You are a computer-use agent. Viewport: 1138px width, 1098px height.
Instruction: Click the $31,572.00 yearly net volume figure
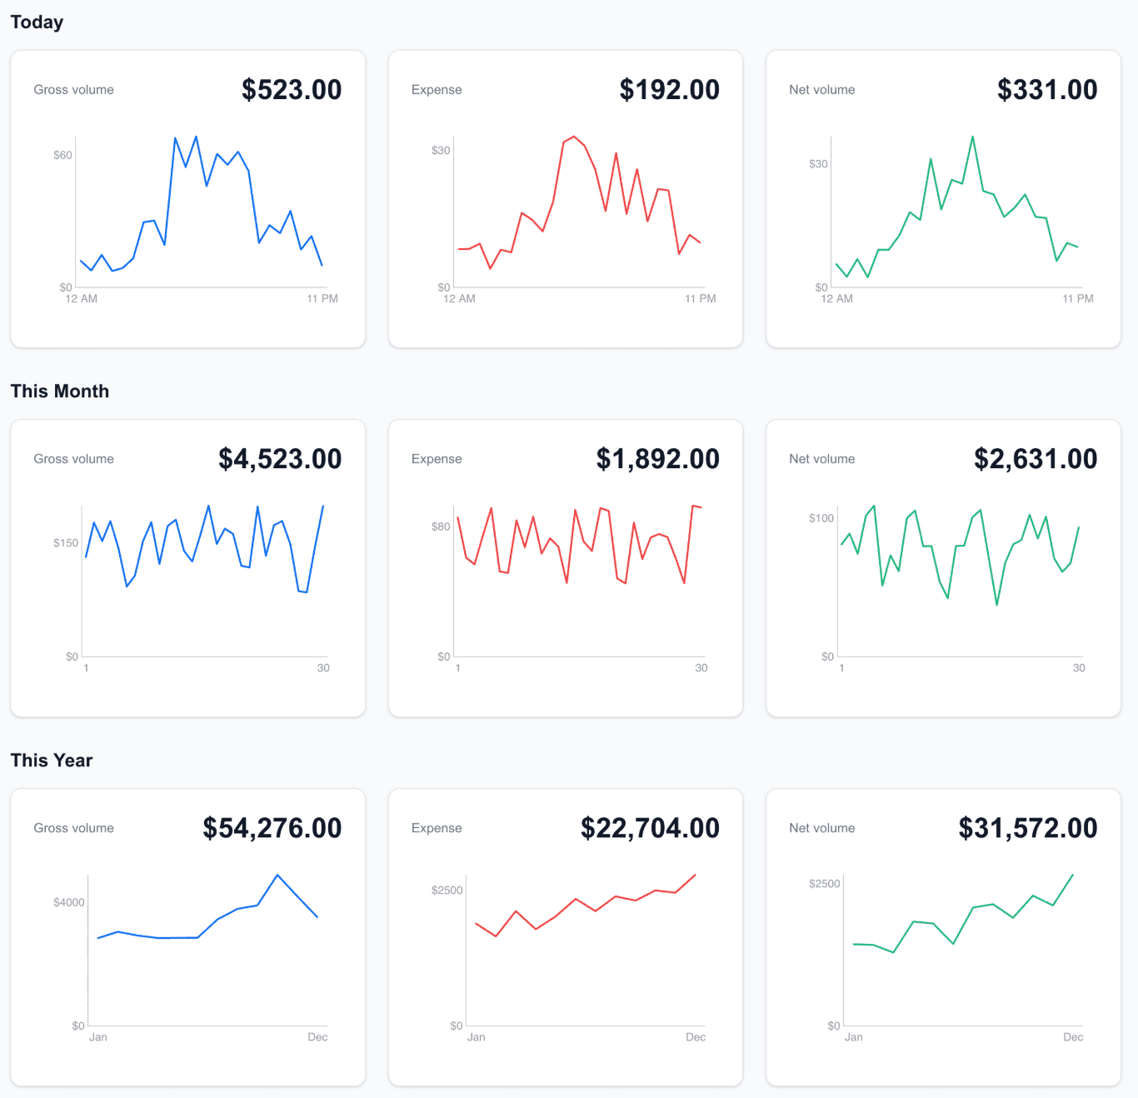[x=1028, y=828]
